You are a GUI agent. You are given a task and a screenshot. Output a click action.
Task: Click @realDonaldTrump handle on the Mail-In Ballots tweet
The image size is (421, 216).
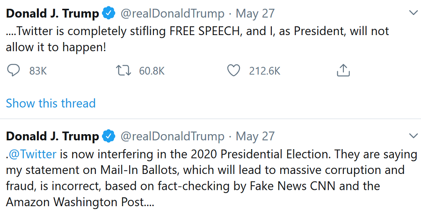pos(173,137)
